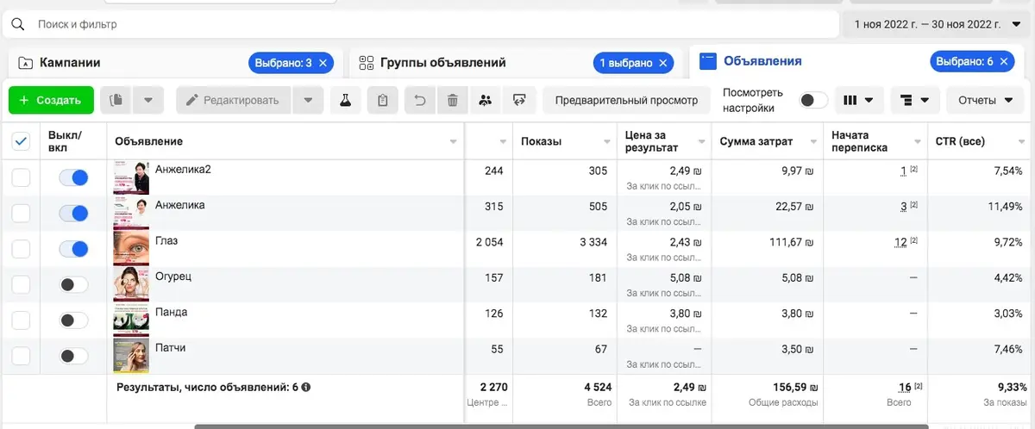Screen dimensions: 1035x429
Task: Click the trash delete icon
Action: tap(452, 100)
